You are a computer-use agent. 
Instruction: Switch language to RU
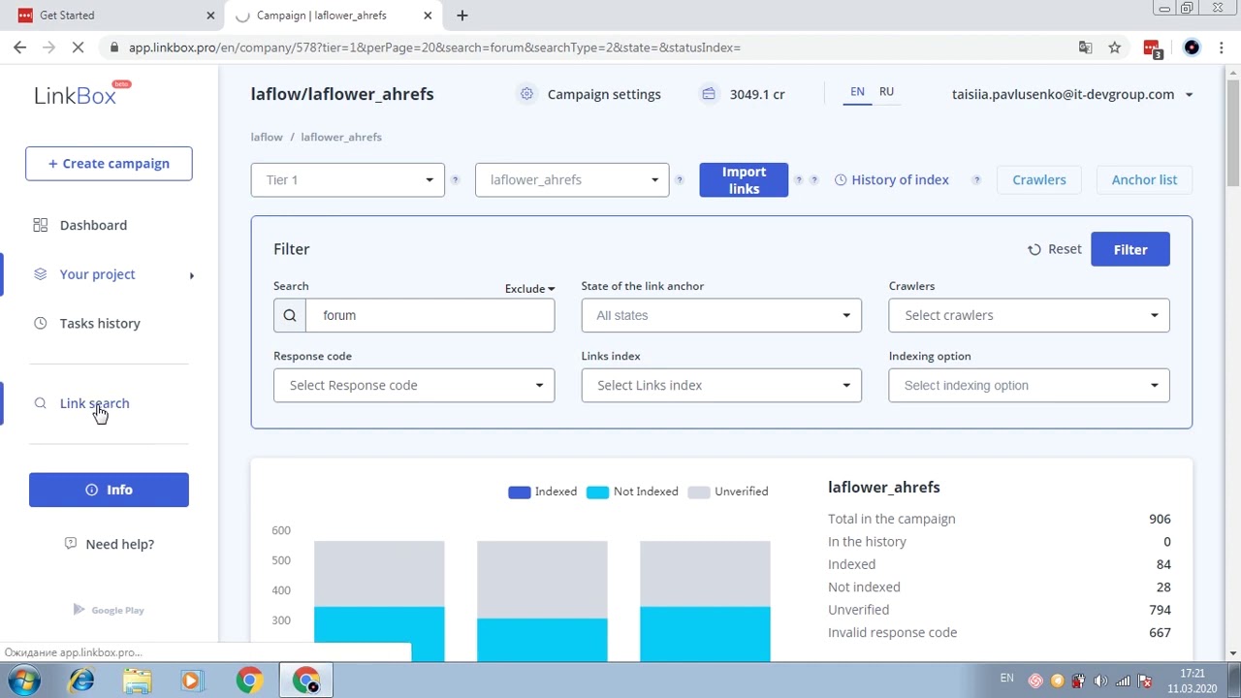point(886,91)
